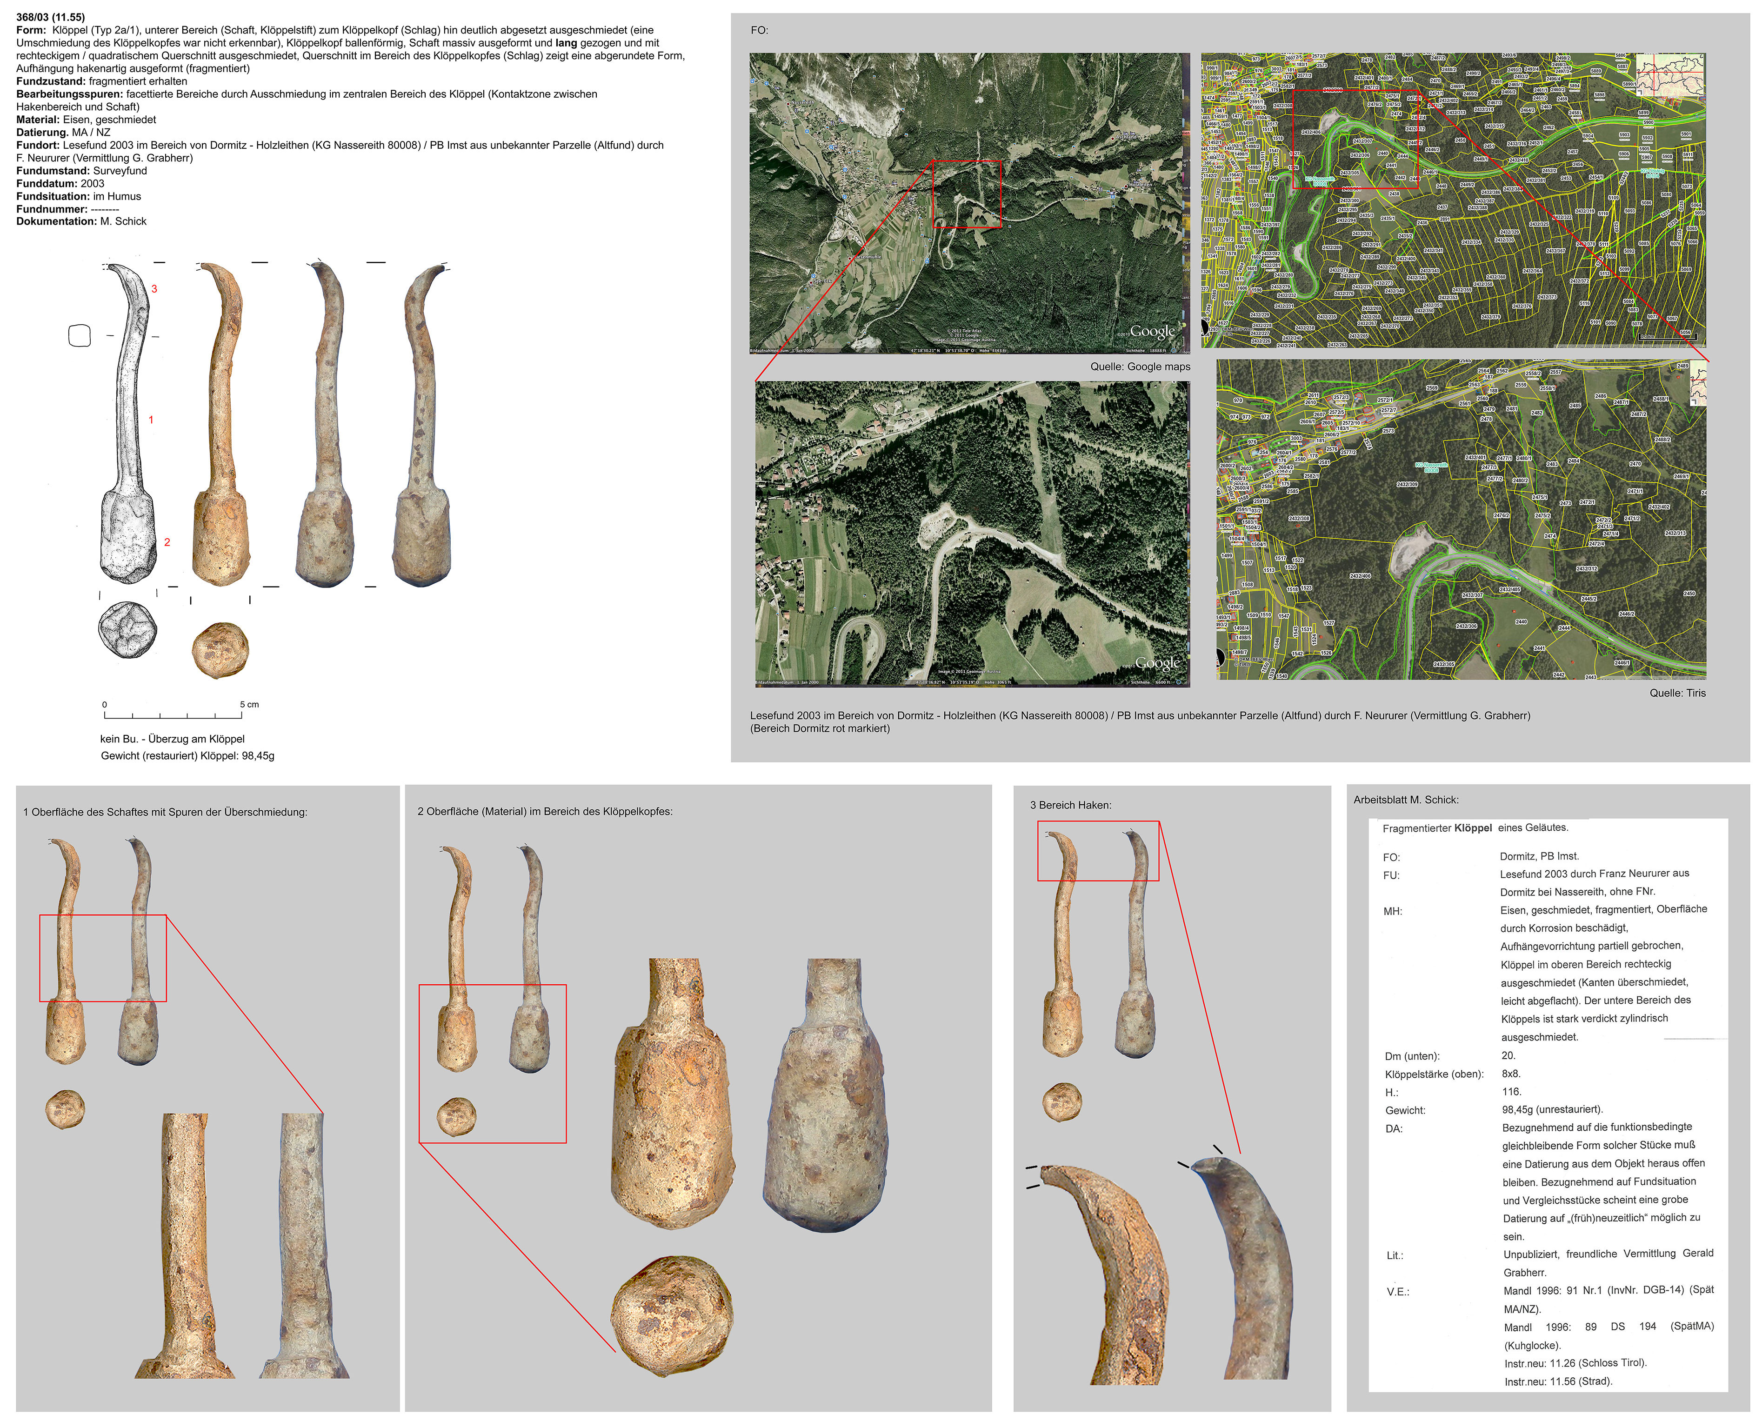1762x1421 pixels.
Task: Click the red number 2 beside the clapper head
Action: coord(167,542)
